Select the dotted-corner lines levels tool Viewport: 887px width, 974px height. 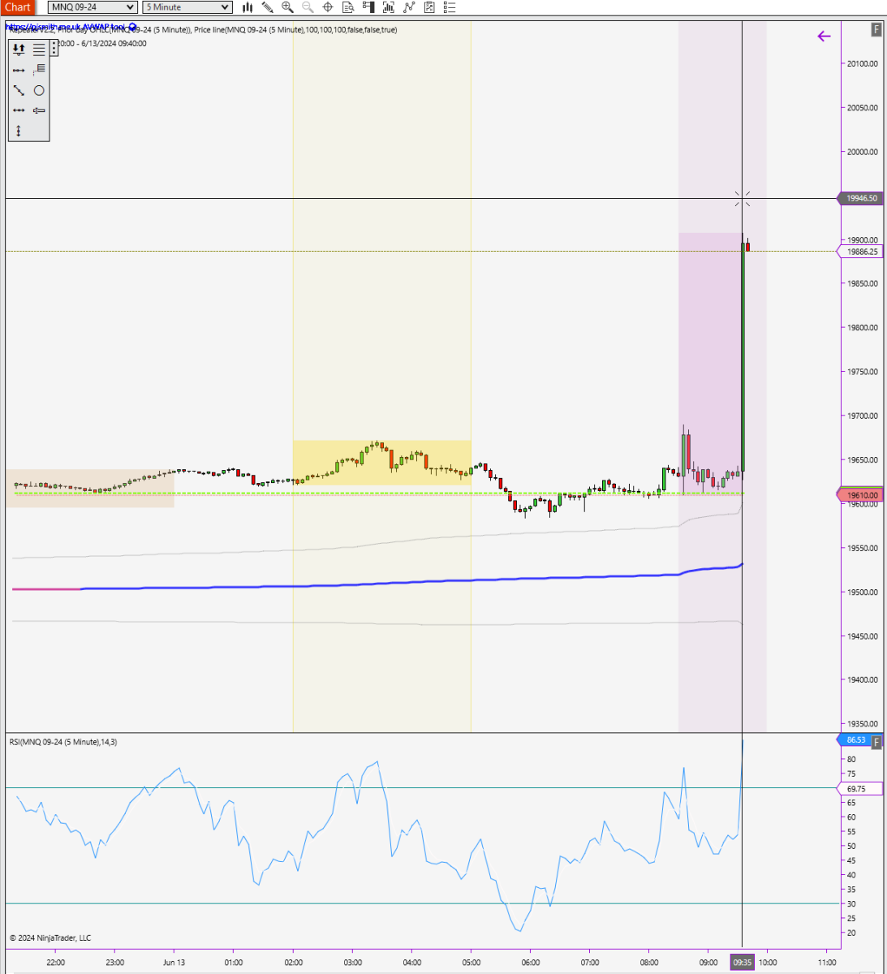39,71
